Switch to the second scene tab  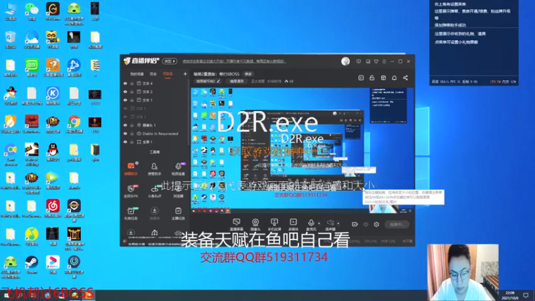153,74
